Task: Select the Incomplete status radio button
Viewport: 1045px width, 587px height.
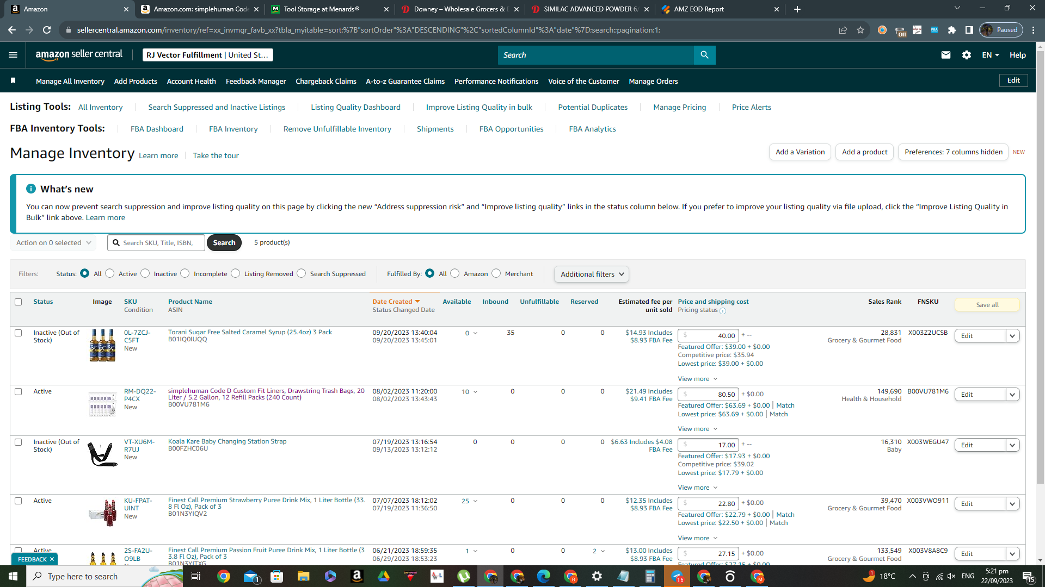Action: tap(185, 273)
